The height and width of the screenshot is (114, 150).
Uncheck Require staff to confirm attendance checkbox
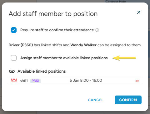(14, 30)
